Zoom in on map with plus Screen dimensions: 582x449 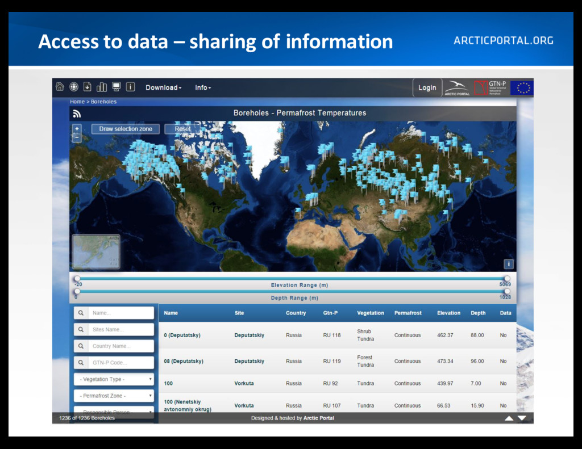point(77,129)
